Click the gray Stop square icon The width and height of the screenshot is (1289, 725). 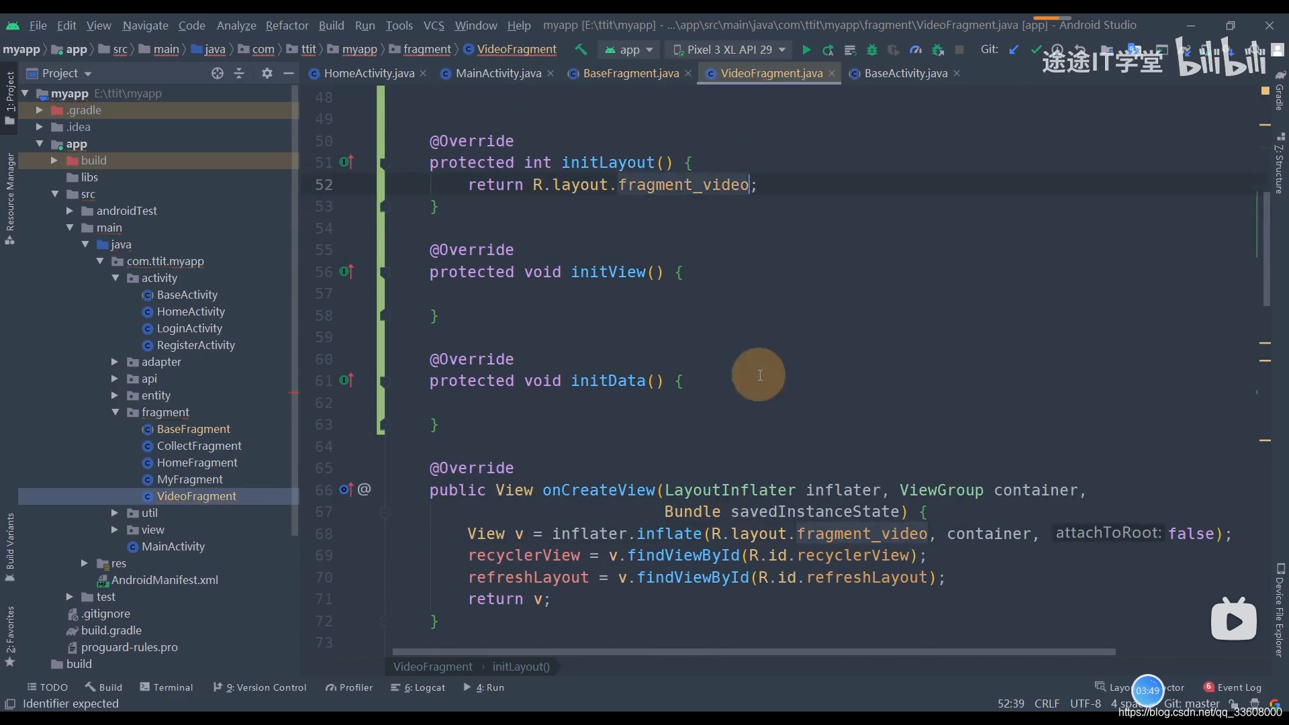tap(959, 50)
